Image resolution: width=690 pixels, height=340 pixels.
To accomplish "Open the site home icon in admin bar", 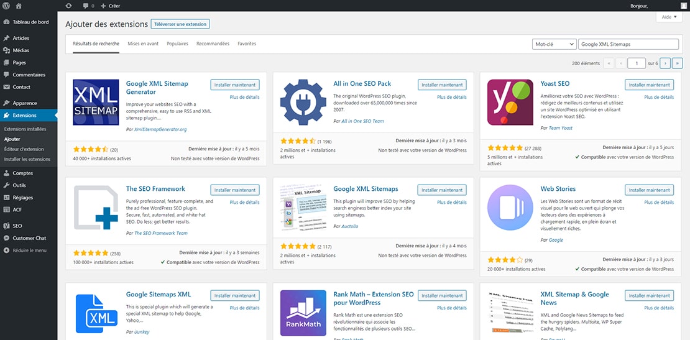I will (19, 6).
